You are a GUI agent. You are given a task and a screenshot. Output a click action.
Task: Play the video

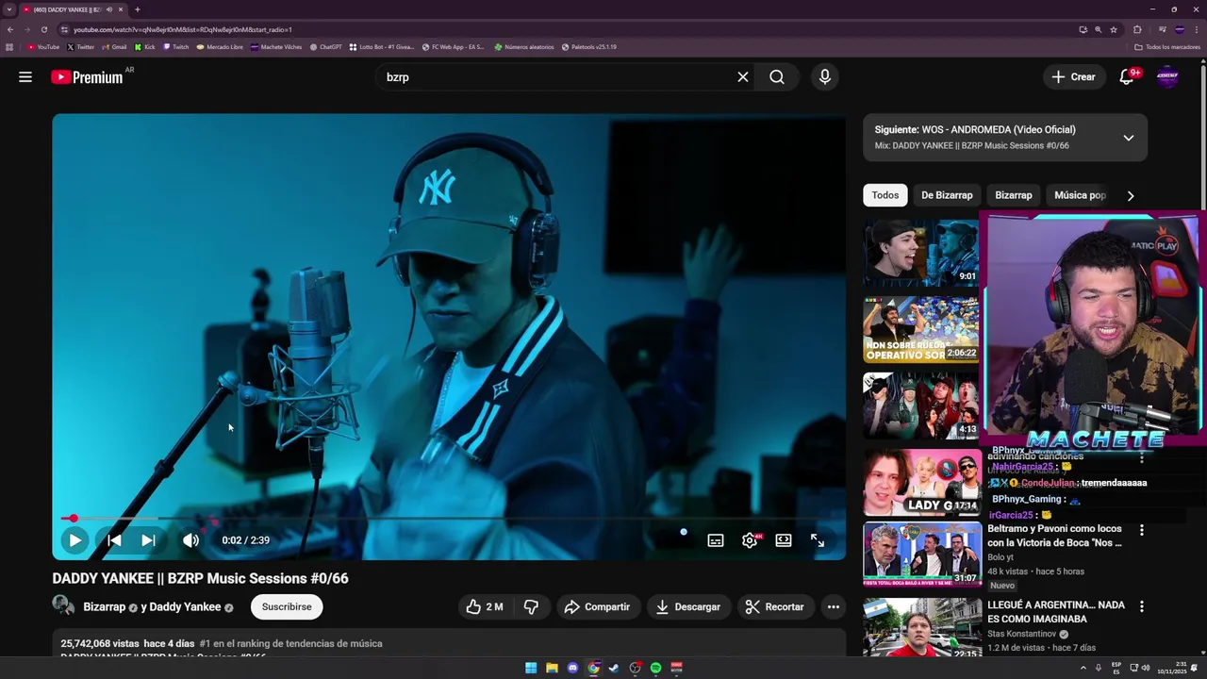74,540
